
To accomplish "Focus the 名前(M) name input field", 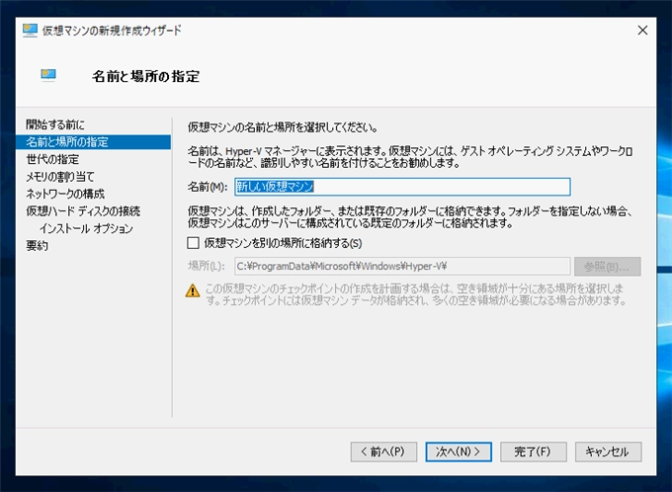I will pos(402,187).
